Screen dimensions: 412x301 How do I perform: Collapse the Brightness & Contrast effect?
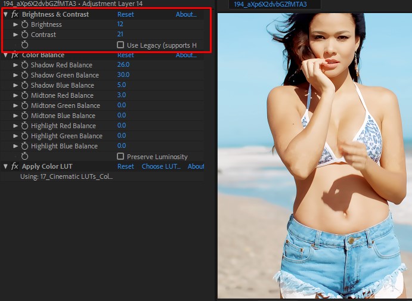point(5,14)
